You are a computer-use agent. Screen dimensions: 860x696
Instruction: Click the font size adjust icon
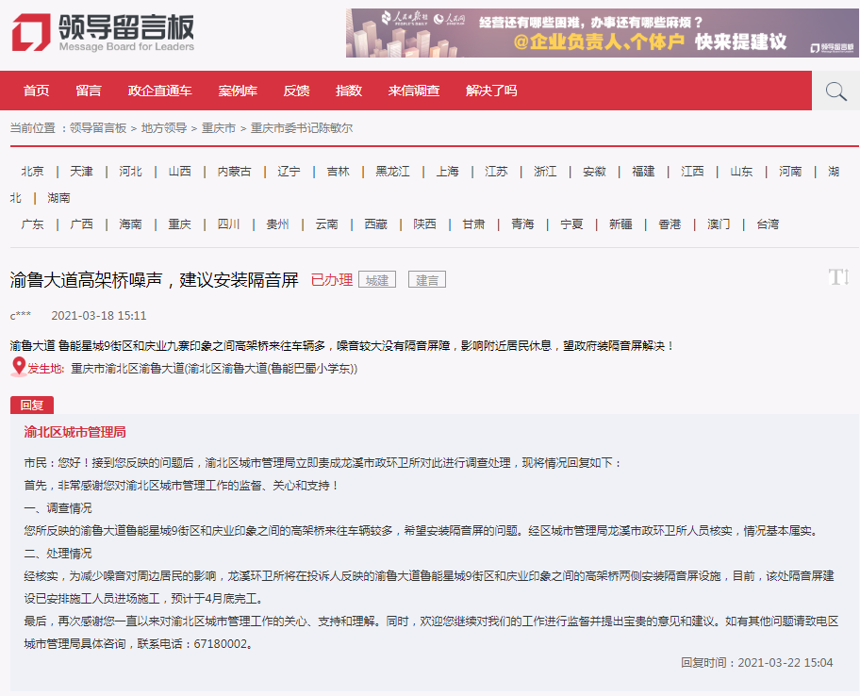[837, 276]
